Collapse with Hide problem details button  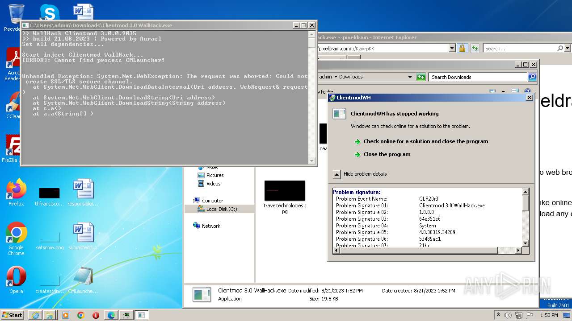point(337,174)
